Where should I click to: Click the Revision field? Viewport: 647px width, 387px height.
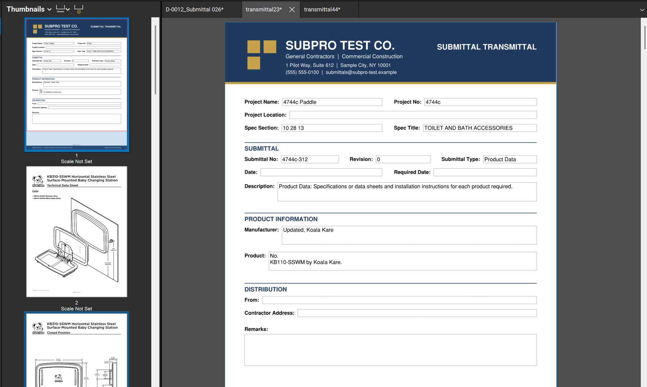coord(403,159)
